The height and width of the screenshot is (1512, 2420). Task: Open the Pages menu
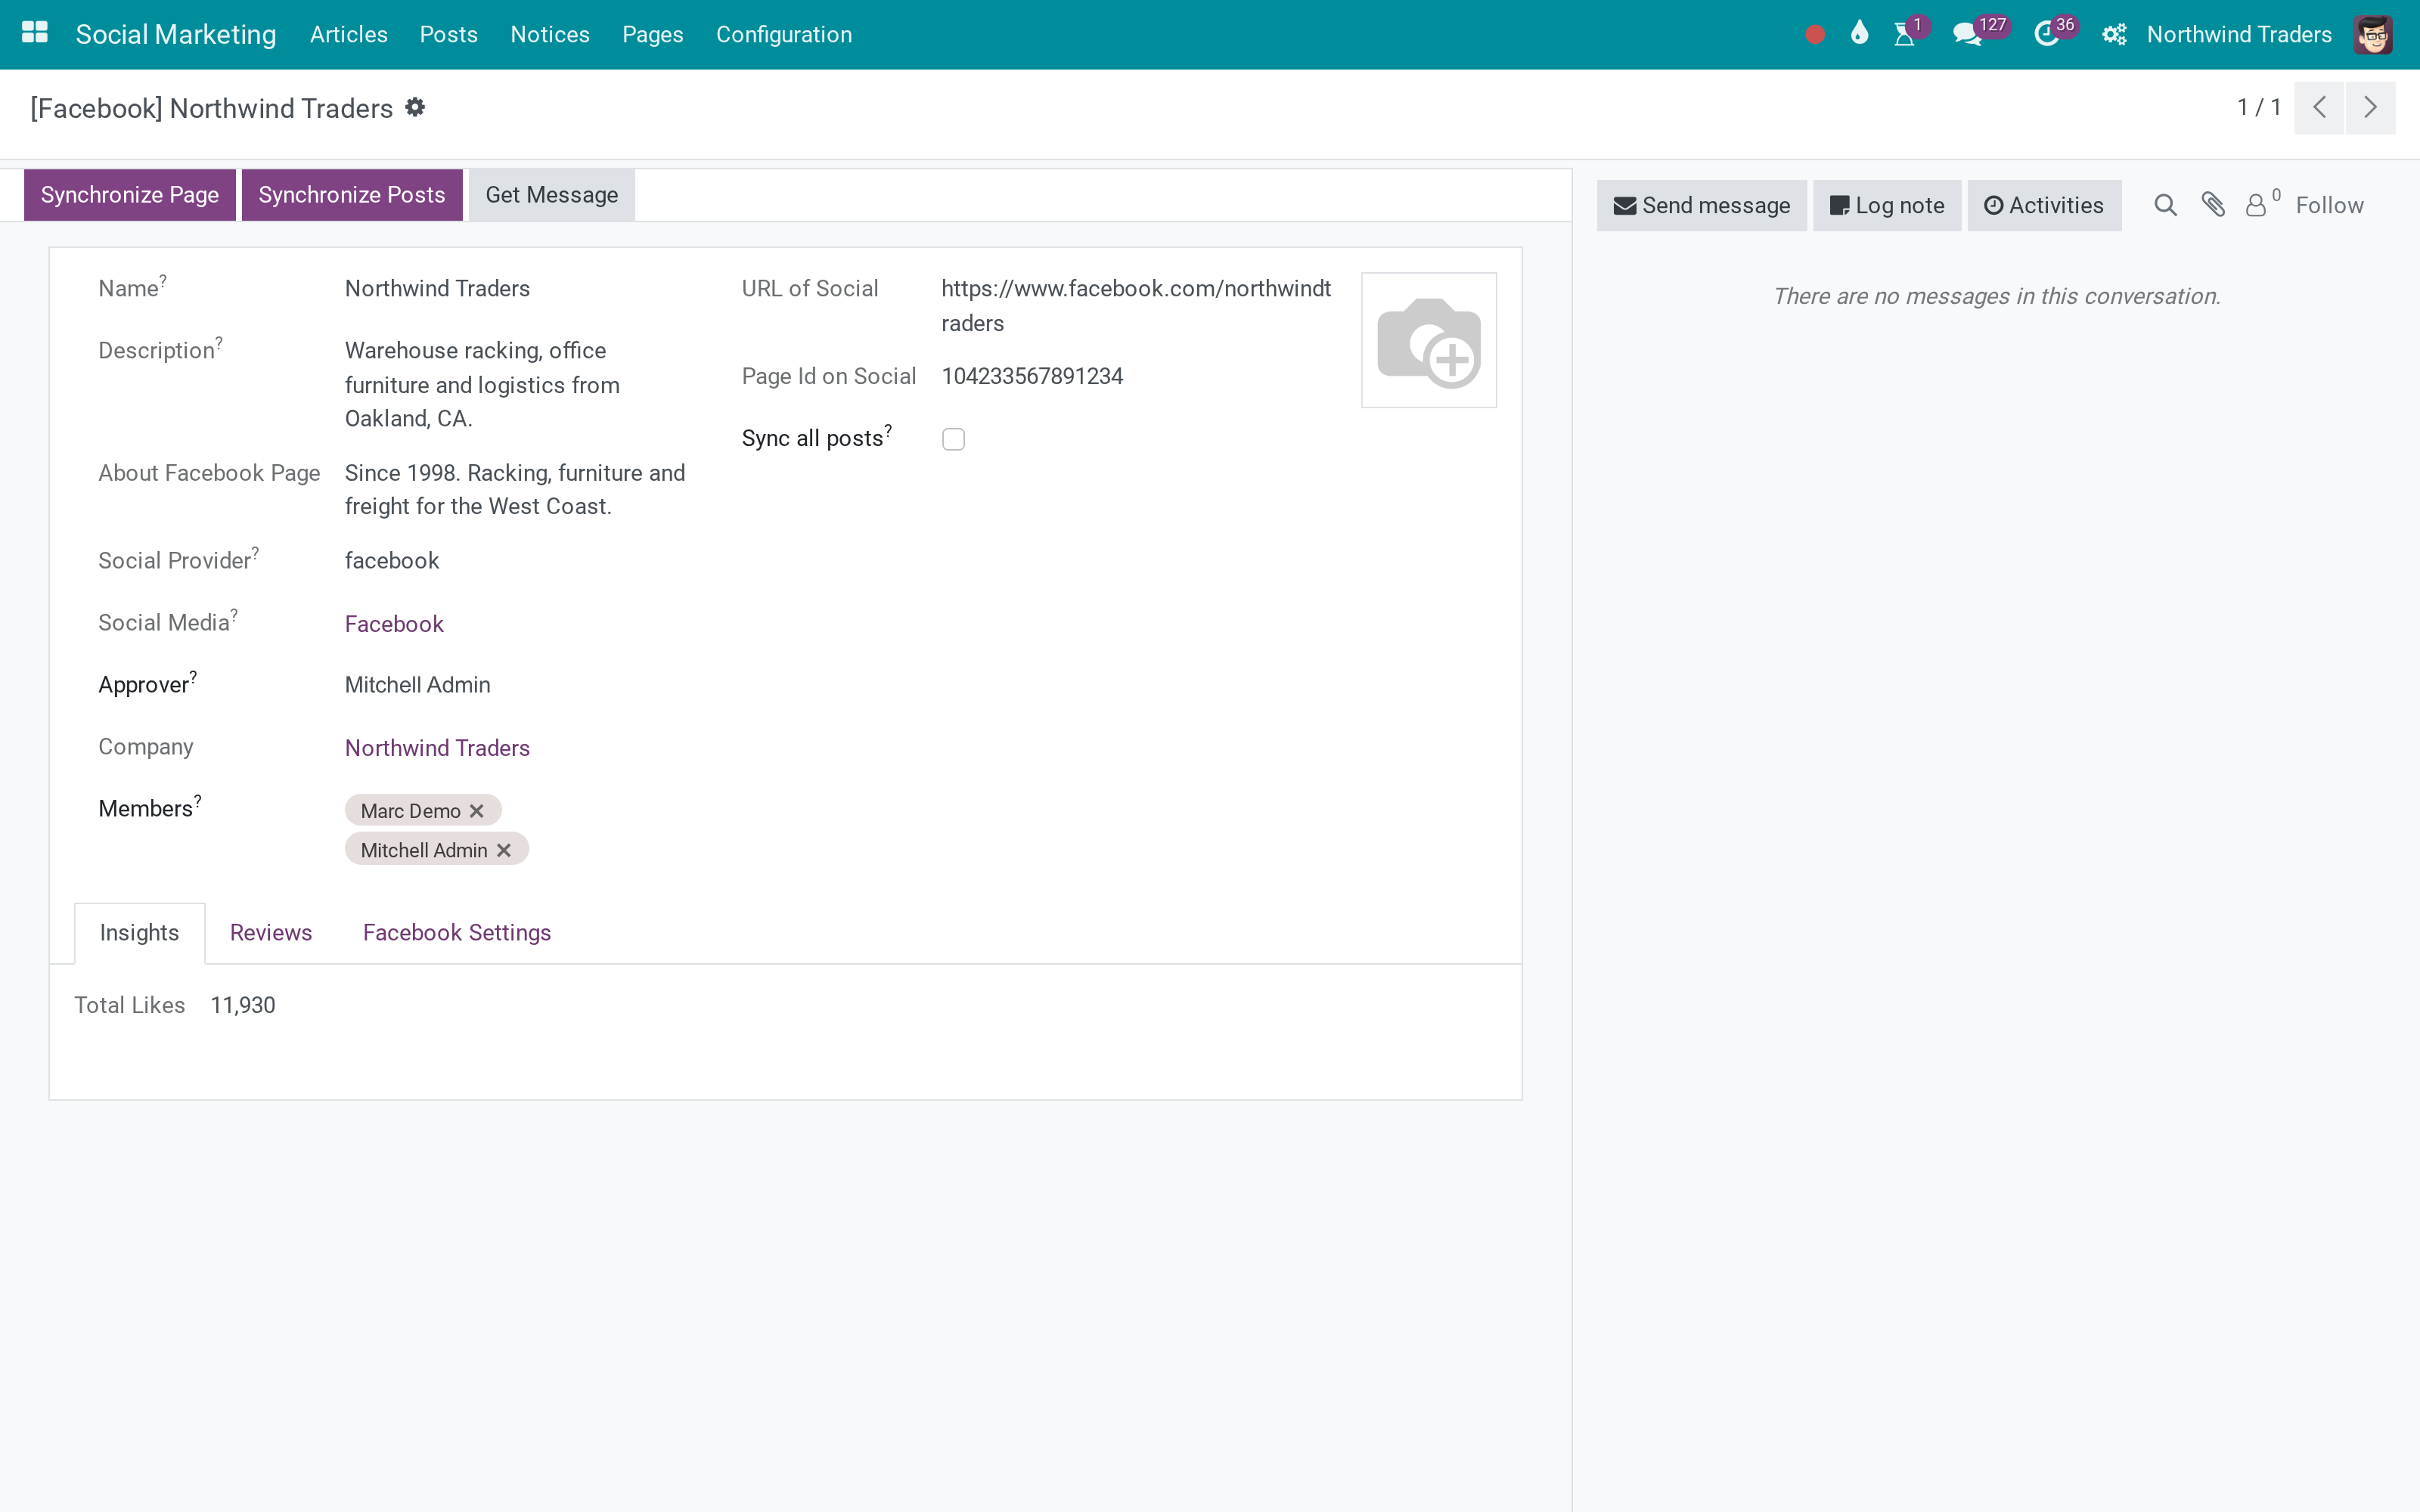coord(653,34)
